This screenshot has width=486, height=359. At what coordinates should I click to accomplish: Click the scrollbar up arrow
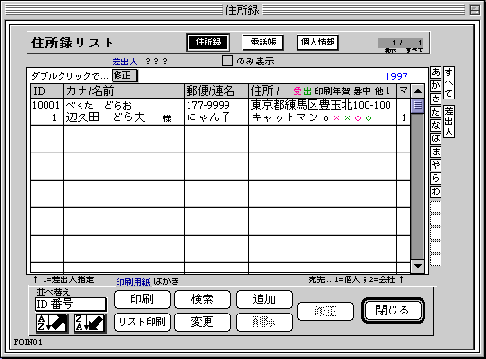418,91
